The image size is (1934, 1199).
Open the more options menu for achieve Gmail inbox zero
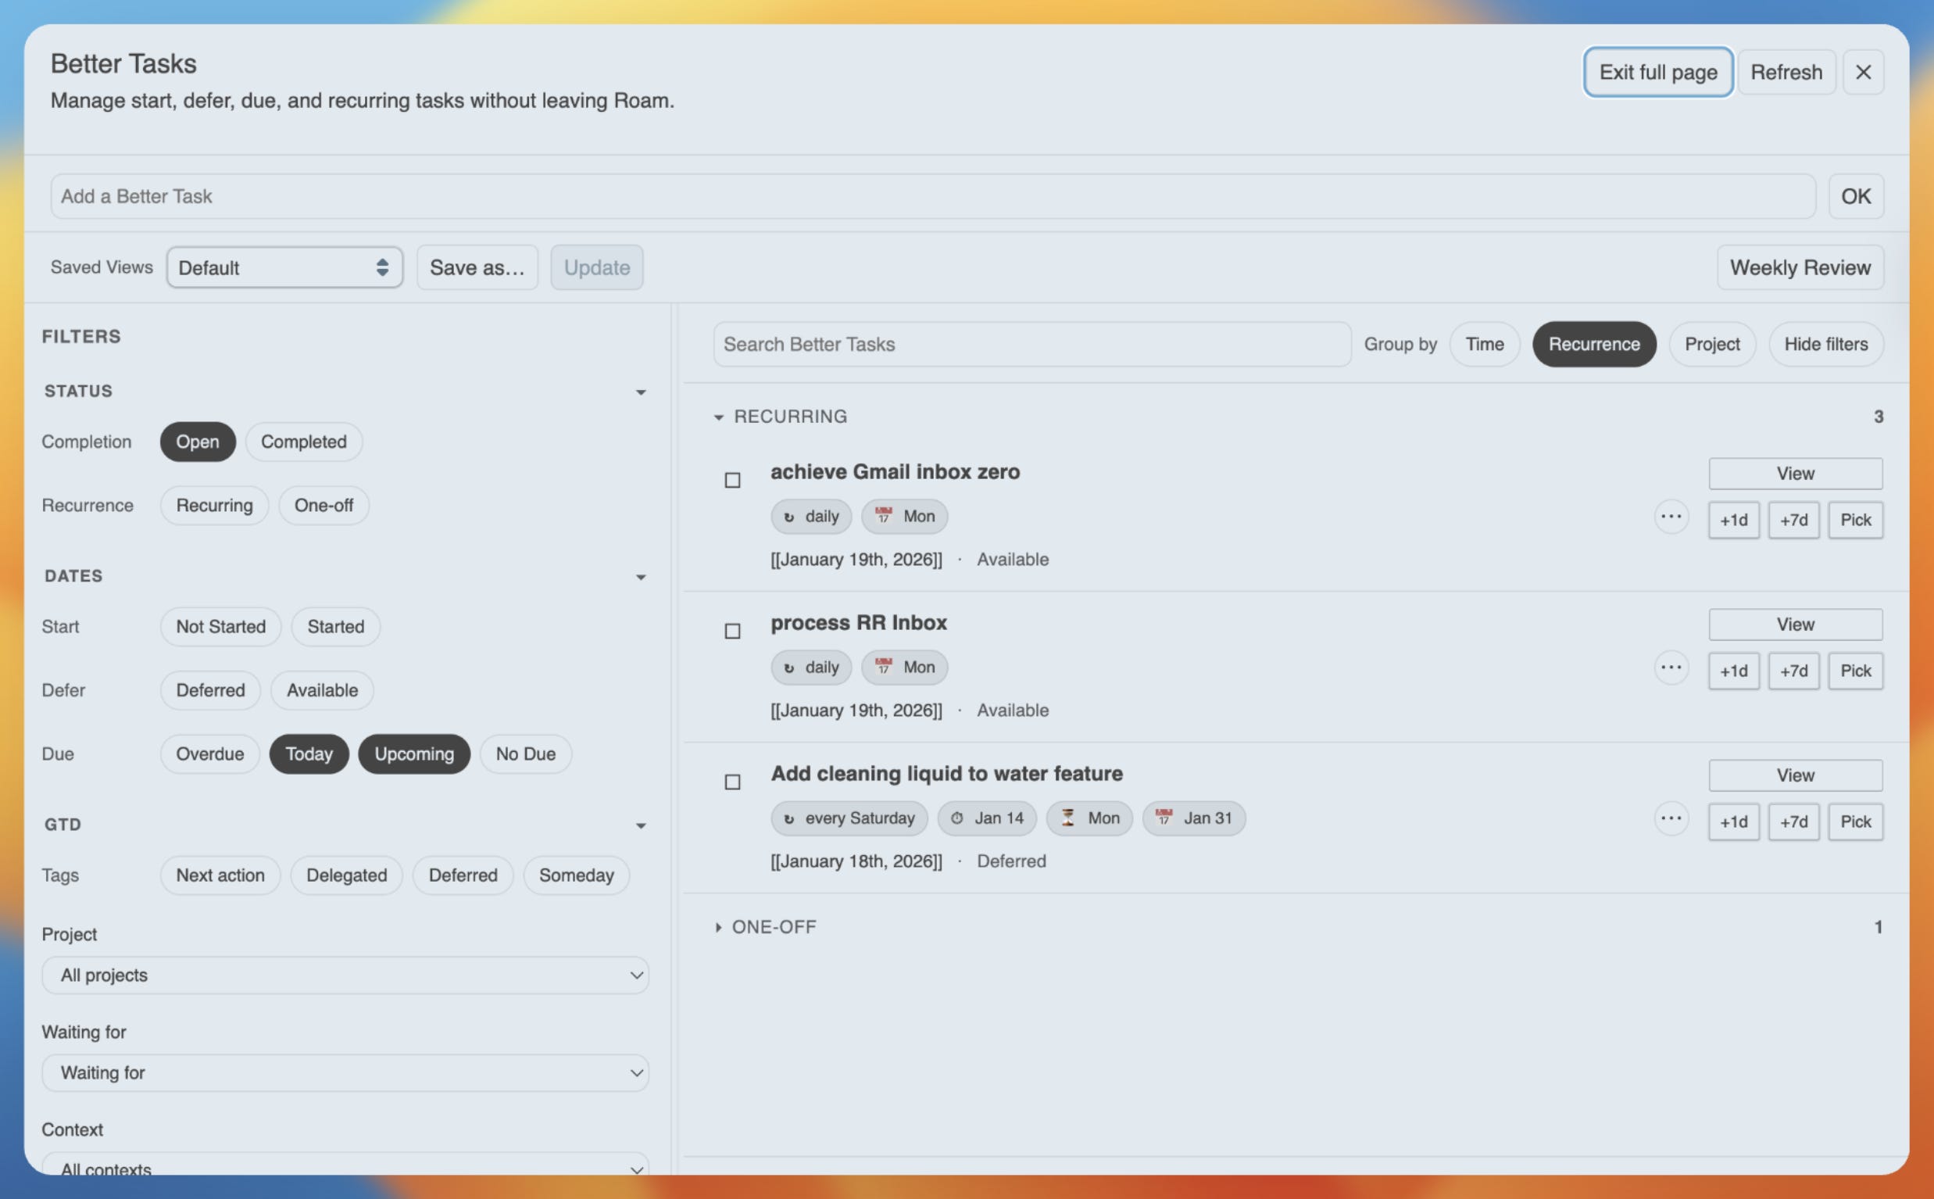[x=1671, y=517]
